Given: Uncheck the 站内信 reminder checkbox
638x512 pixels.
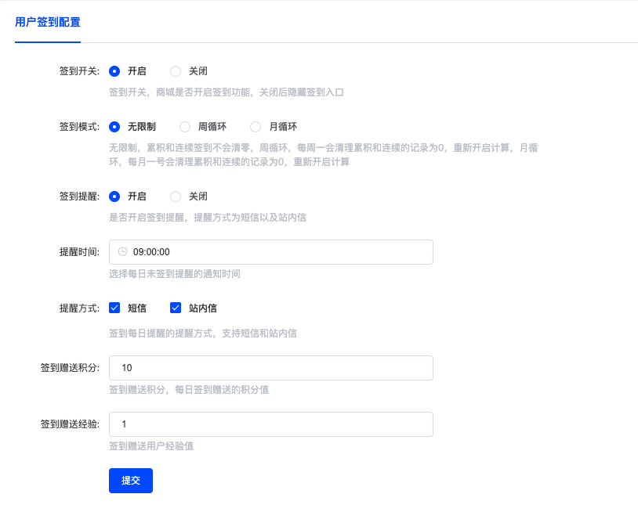Looking at the screenshot, I should click(x=176, y=308).
